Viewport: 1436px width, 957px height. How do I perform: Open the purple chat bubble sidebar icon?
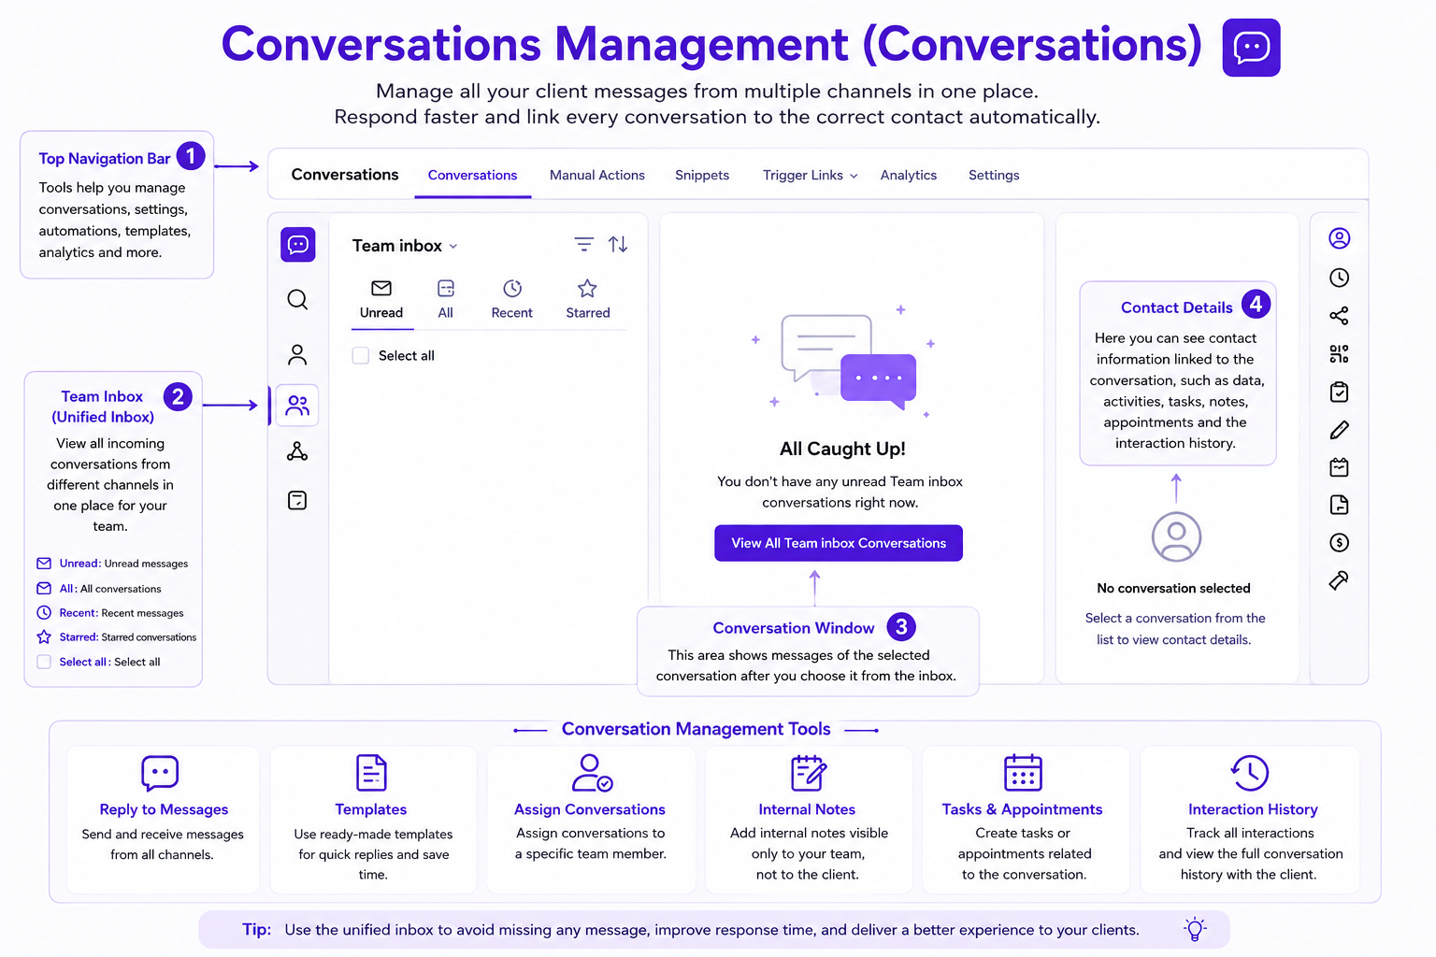tap(298, 245)
